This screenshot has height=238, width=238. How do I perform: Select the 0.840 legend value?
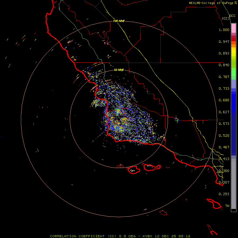point(224,65)
